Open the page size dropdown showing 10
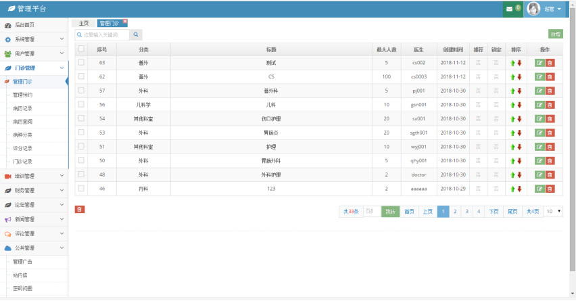 tap(553, 211)
